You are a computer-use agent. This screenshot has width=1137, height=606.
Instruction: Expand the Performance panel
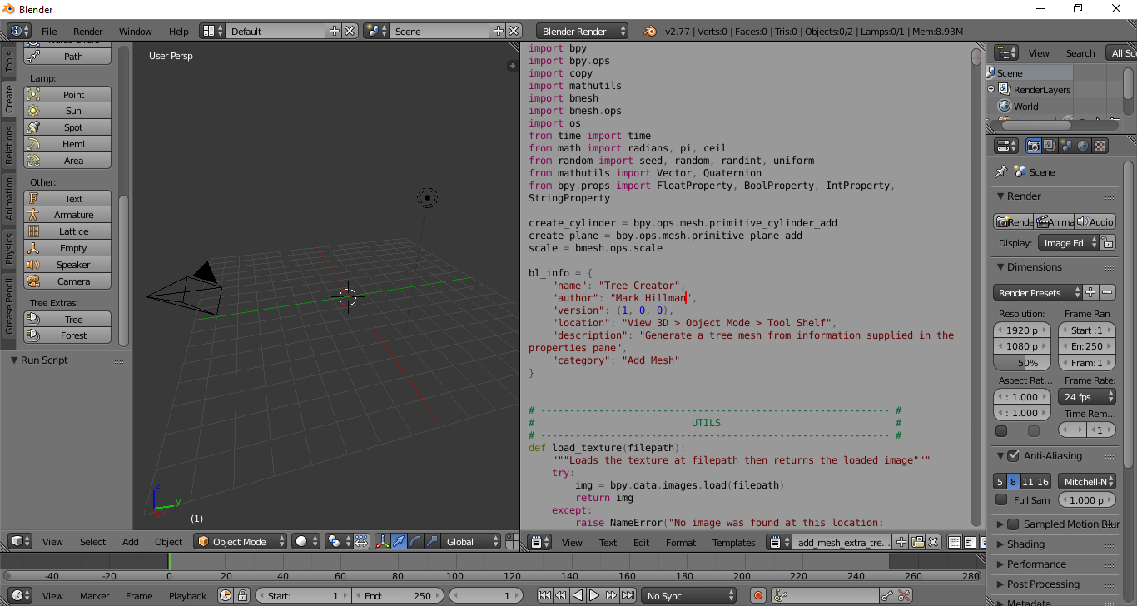tap(1036, 564)
